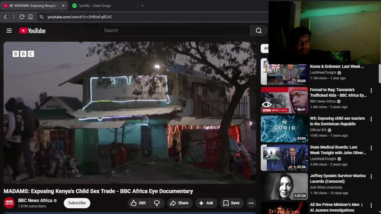Viewport: 381px width, 214px height.
Task: Go back with the browser back arrow
Action: tap(5, 17)
